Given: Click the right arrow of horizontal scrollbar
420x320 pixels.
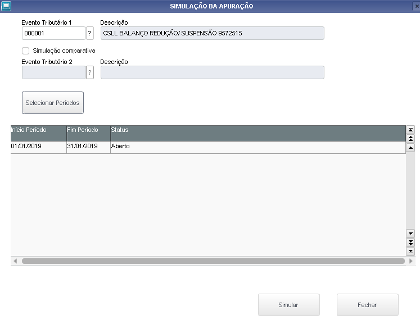Looking at the screenshot, I should (411, 261).
